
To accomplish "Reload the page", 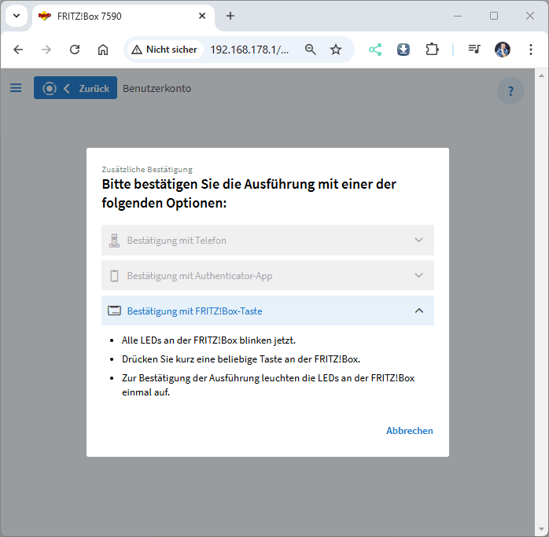I will [75, 50].
